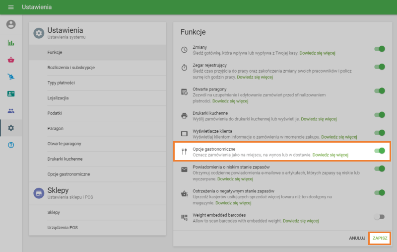Click the ANULUJ cancel button
This screenshot has height=252, width=397.
click(357, 238)
